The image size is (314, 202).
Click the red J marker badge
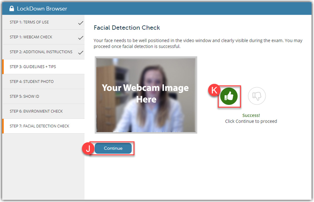[88, 149]
